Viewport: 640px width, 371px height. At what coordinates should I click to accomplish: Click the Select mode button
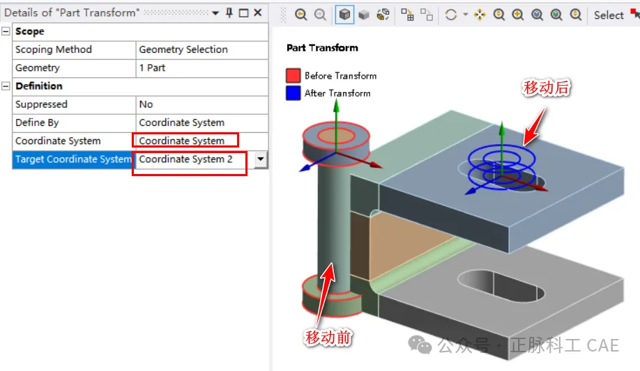[x=608, y=15]
